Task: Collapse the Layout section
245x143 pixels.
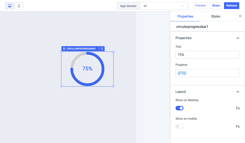Action: pyautogui.click(x=237, y=92)
